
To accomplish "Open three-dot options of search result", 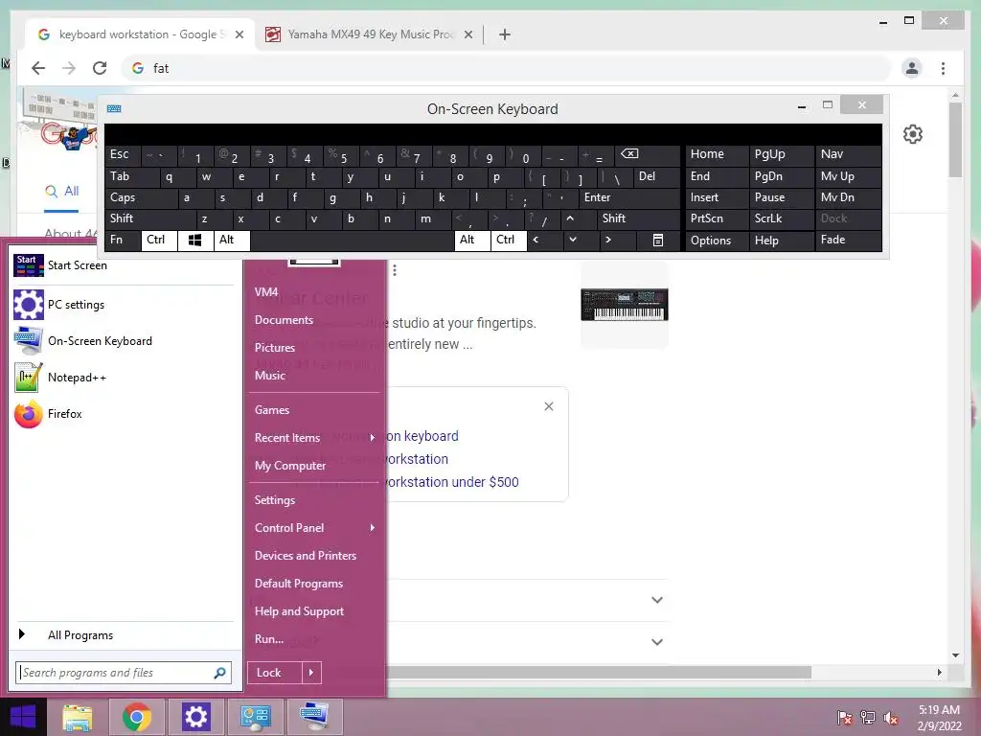I will point(394,270).
